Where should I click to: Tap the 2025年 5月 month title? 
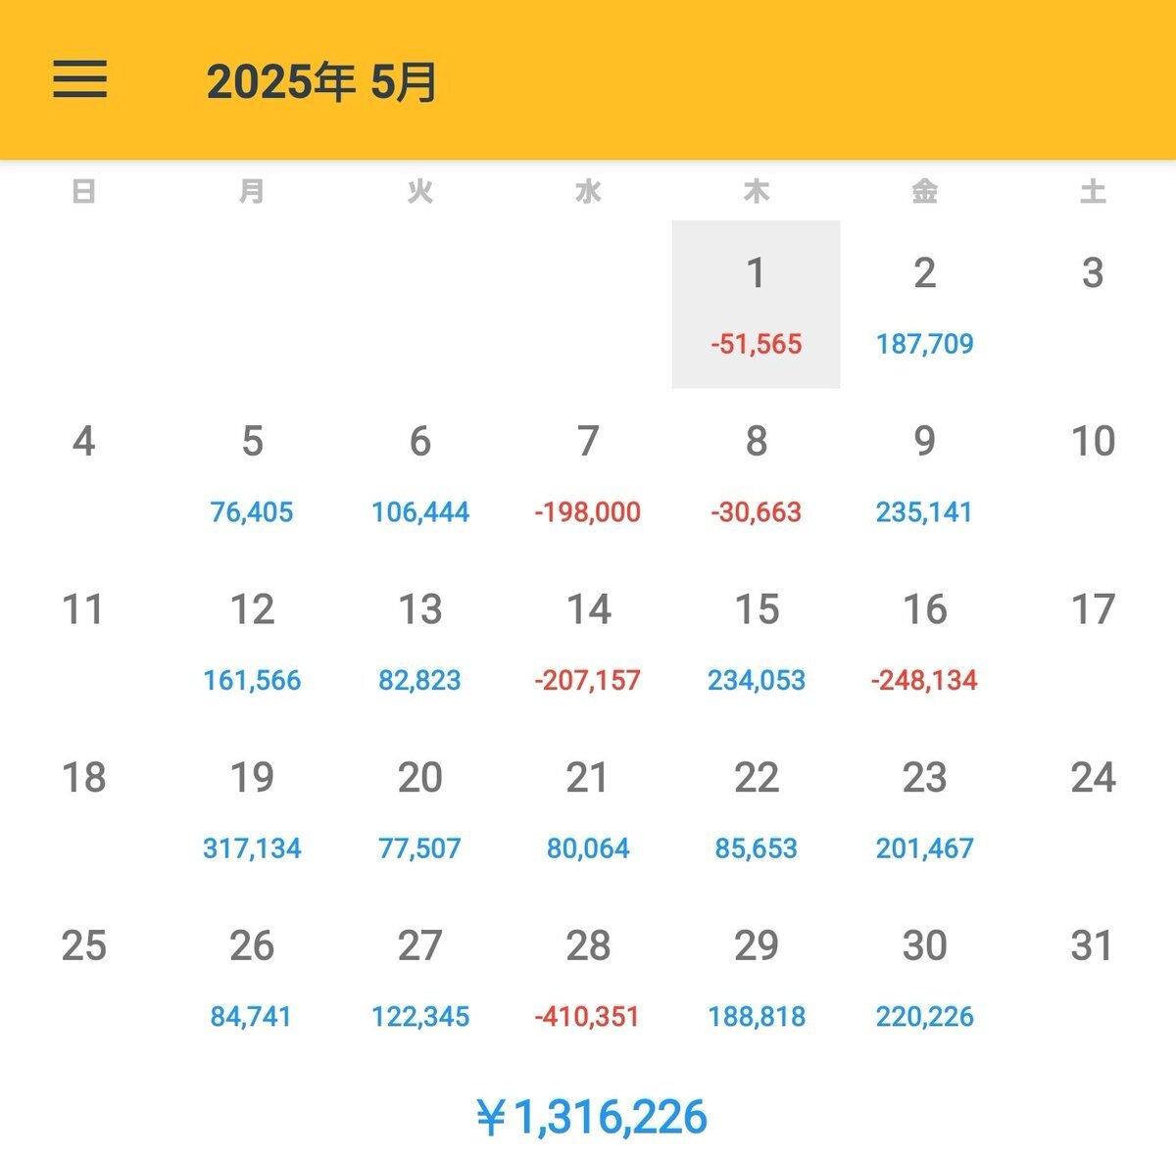click(x=321, y=82)
